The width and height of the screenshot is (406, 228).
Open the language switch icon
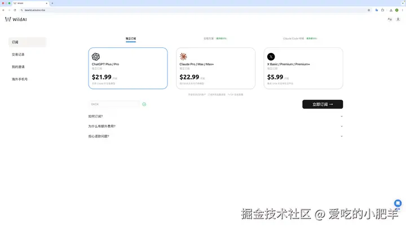[x=390, y=19]
